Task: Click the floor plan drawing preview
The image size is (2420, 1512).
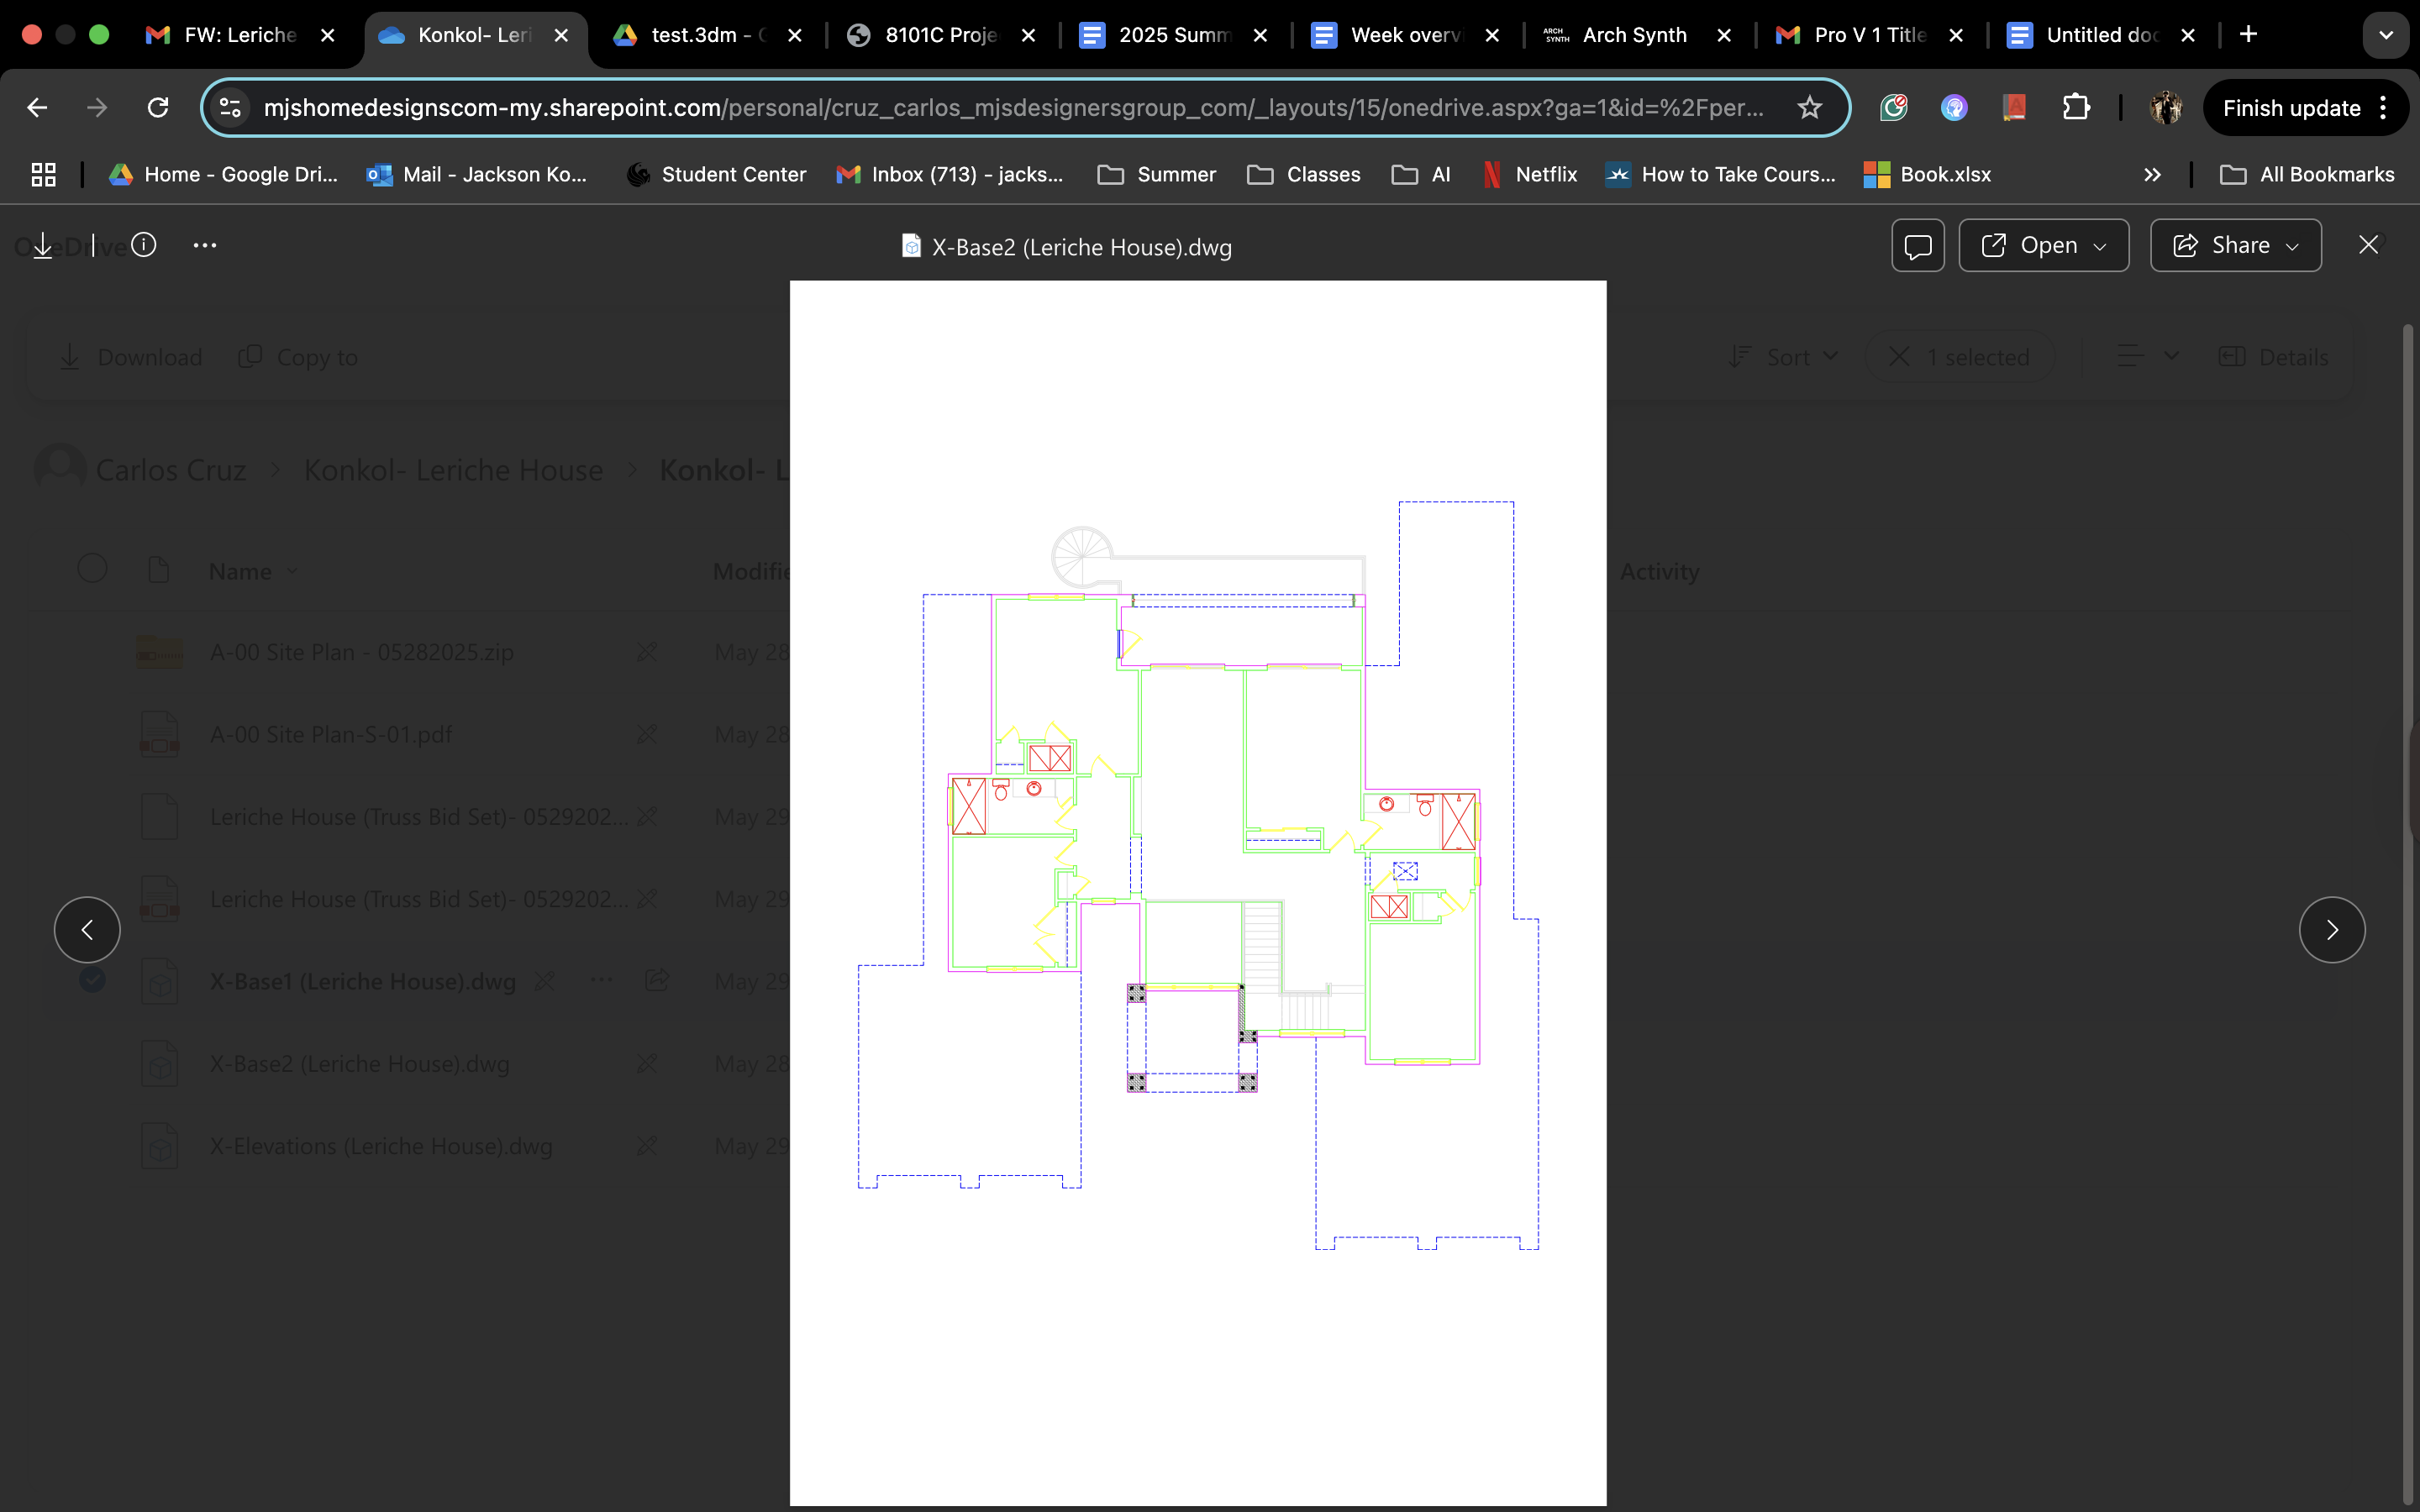Action: pos(1198,893)
